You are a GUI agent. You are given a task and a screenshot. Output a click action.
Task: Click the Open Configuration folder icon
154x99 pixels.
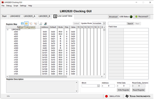pyautogui.click(x=26, y=24)
